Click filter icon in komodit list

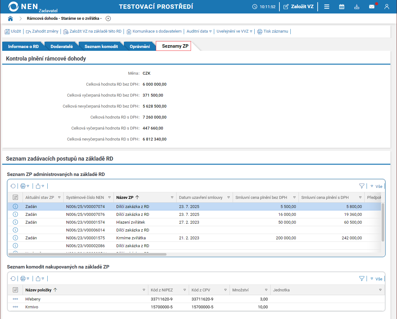tap(362, 279)
